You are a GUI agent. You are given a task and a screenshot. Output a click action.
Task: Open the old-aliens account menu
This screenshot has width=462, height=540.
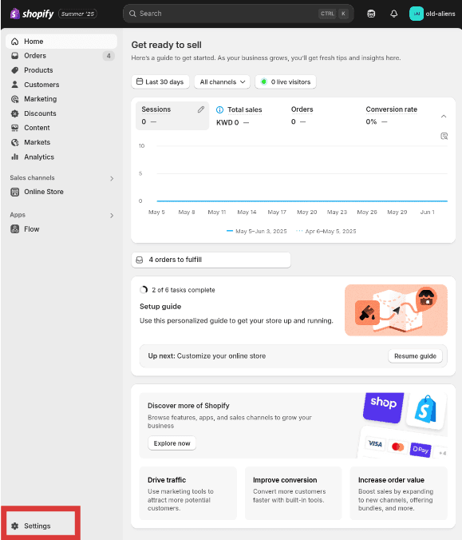tap(432, 14)
